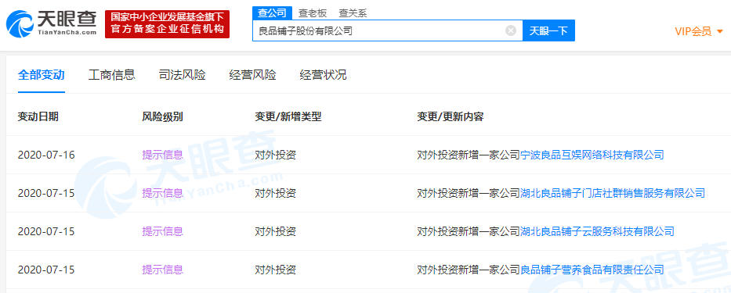This screenshot has width=731, height=293.
Task: Open 湖北良品铺子云服务科技有限公司 link
Action: pos(597,231)
